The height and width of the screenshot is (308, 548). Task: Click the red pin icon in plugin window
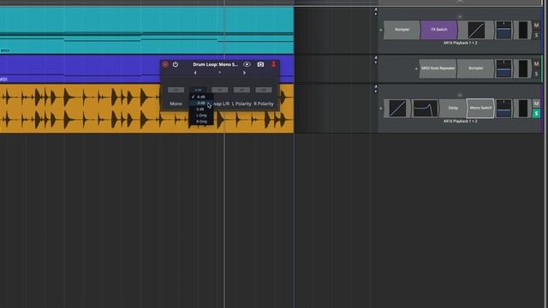274,64
